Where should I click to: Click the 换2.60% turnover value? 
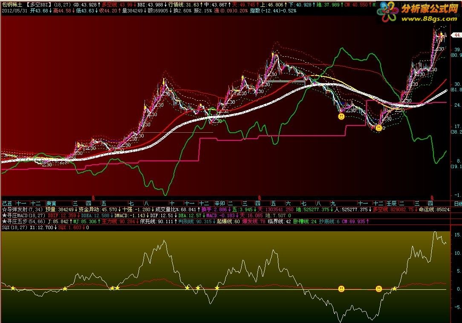183,11
